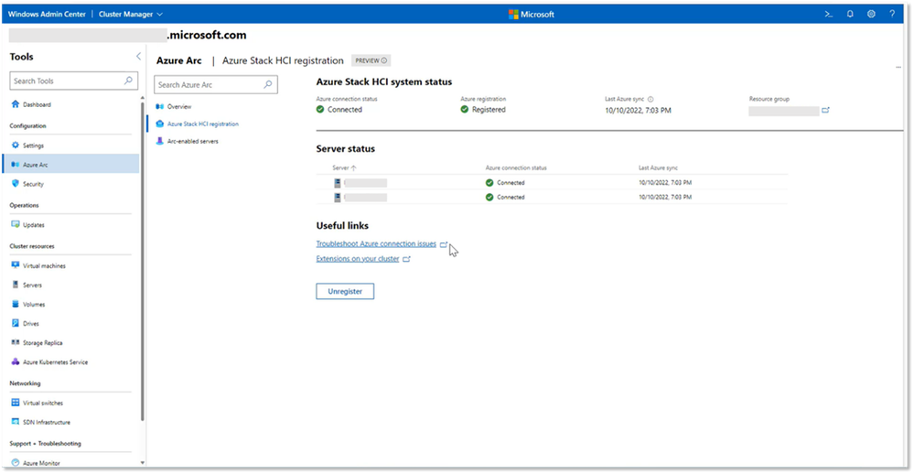914x474 pixels.
Task: Expand the Cluster Manager dropdown
Action: (x=131, y=14)
